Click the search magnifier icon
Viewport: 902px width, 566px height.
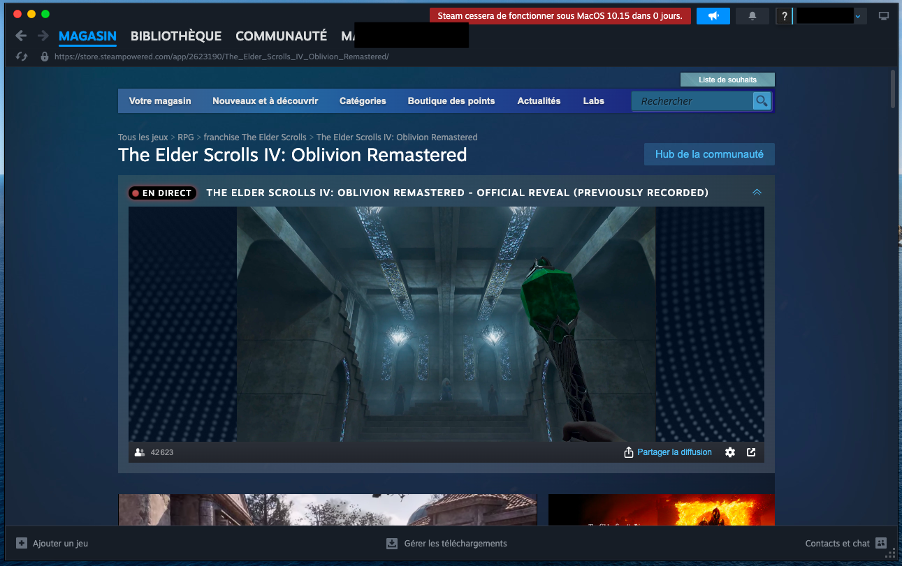click(x=761, y=101)
